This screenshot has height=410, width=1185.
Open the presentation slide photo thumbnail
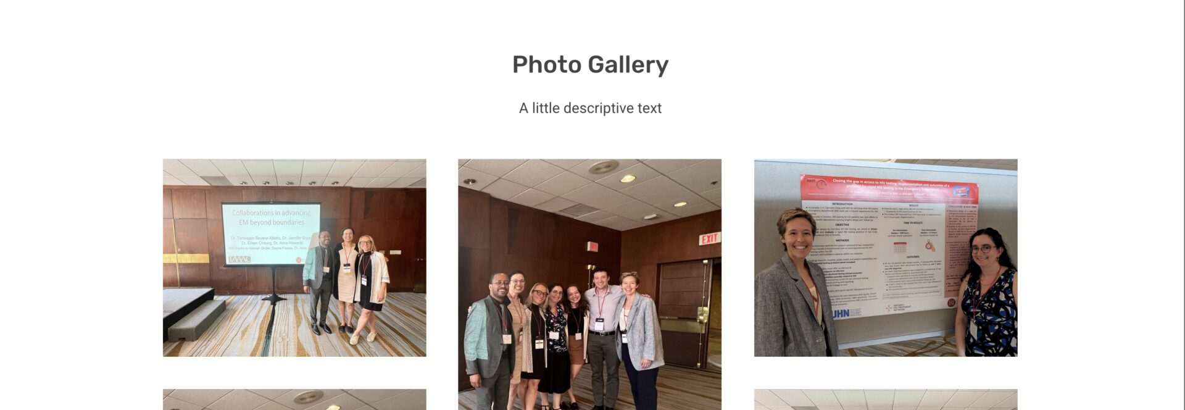(x=294, y=257)
